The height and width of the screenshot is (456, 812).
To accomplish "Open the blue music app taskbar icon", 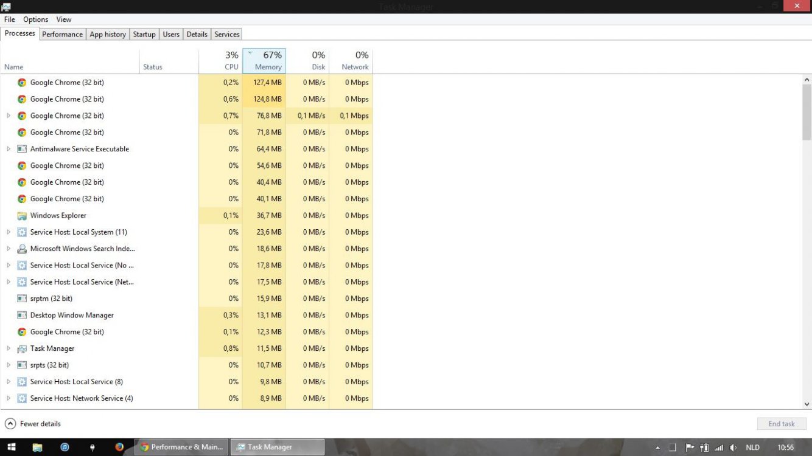I will click(65, 447).
